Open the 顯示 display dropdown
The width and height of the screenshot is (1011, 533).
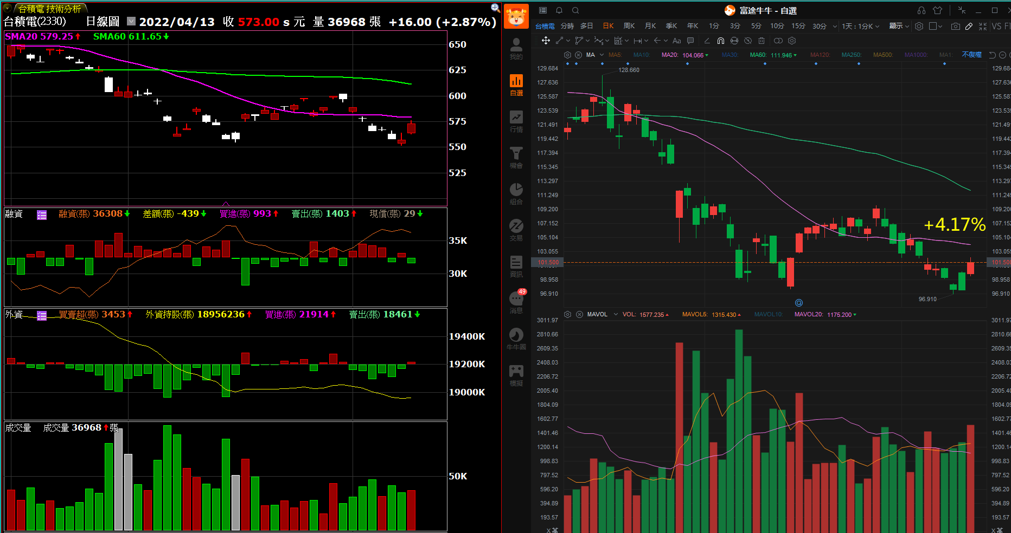pos(899,26)
